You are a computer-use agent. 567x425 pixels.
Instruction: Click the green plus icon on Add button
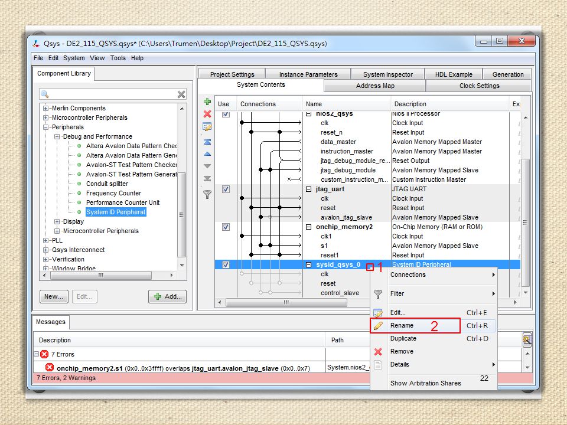tap(158, 296)
